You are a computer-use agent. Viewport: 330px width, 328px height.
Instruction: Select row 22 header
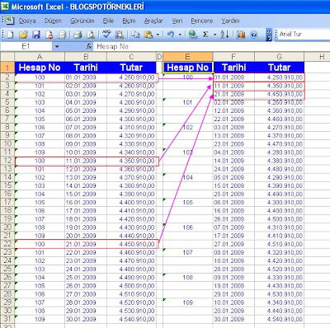click(7, 244)
